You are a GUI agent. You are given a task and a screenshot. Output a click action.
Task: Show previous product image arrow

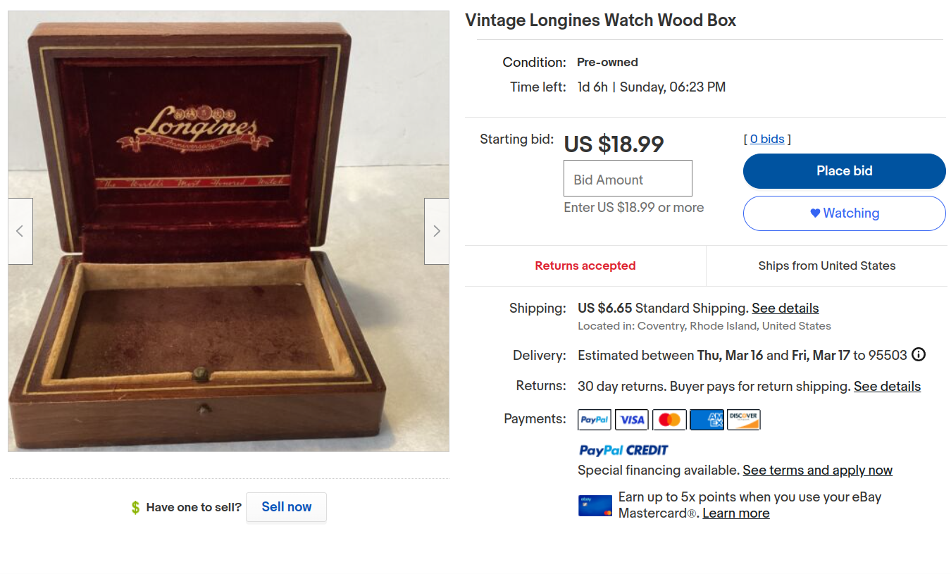pos(20,231)
